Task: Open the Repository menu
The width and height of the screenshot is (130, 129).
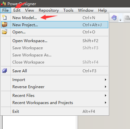Action: click(x=49, y=10)
